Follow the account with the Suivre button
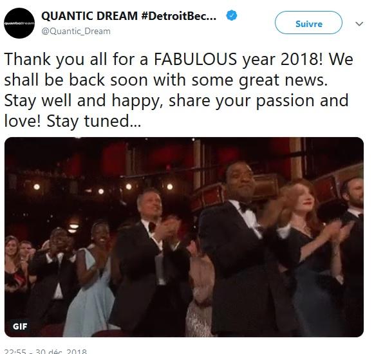 (x=308, y=23)
